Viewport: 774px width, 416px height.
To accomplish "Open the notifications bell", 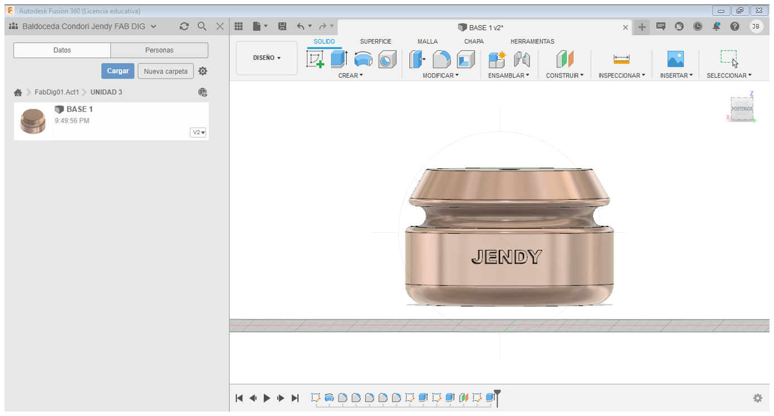I will (x=716, y=26).
